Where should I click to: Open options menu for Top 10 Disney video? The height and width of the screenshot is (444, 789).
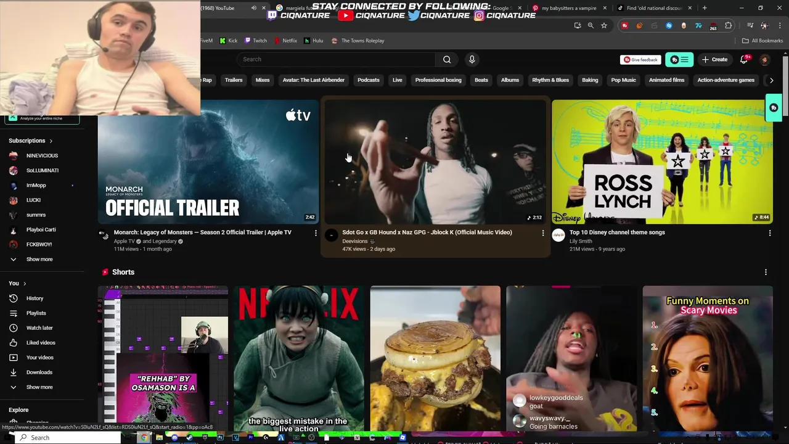(x=770, y=233)
